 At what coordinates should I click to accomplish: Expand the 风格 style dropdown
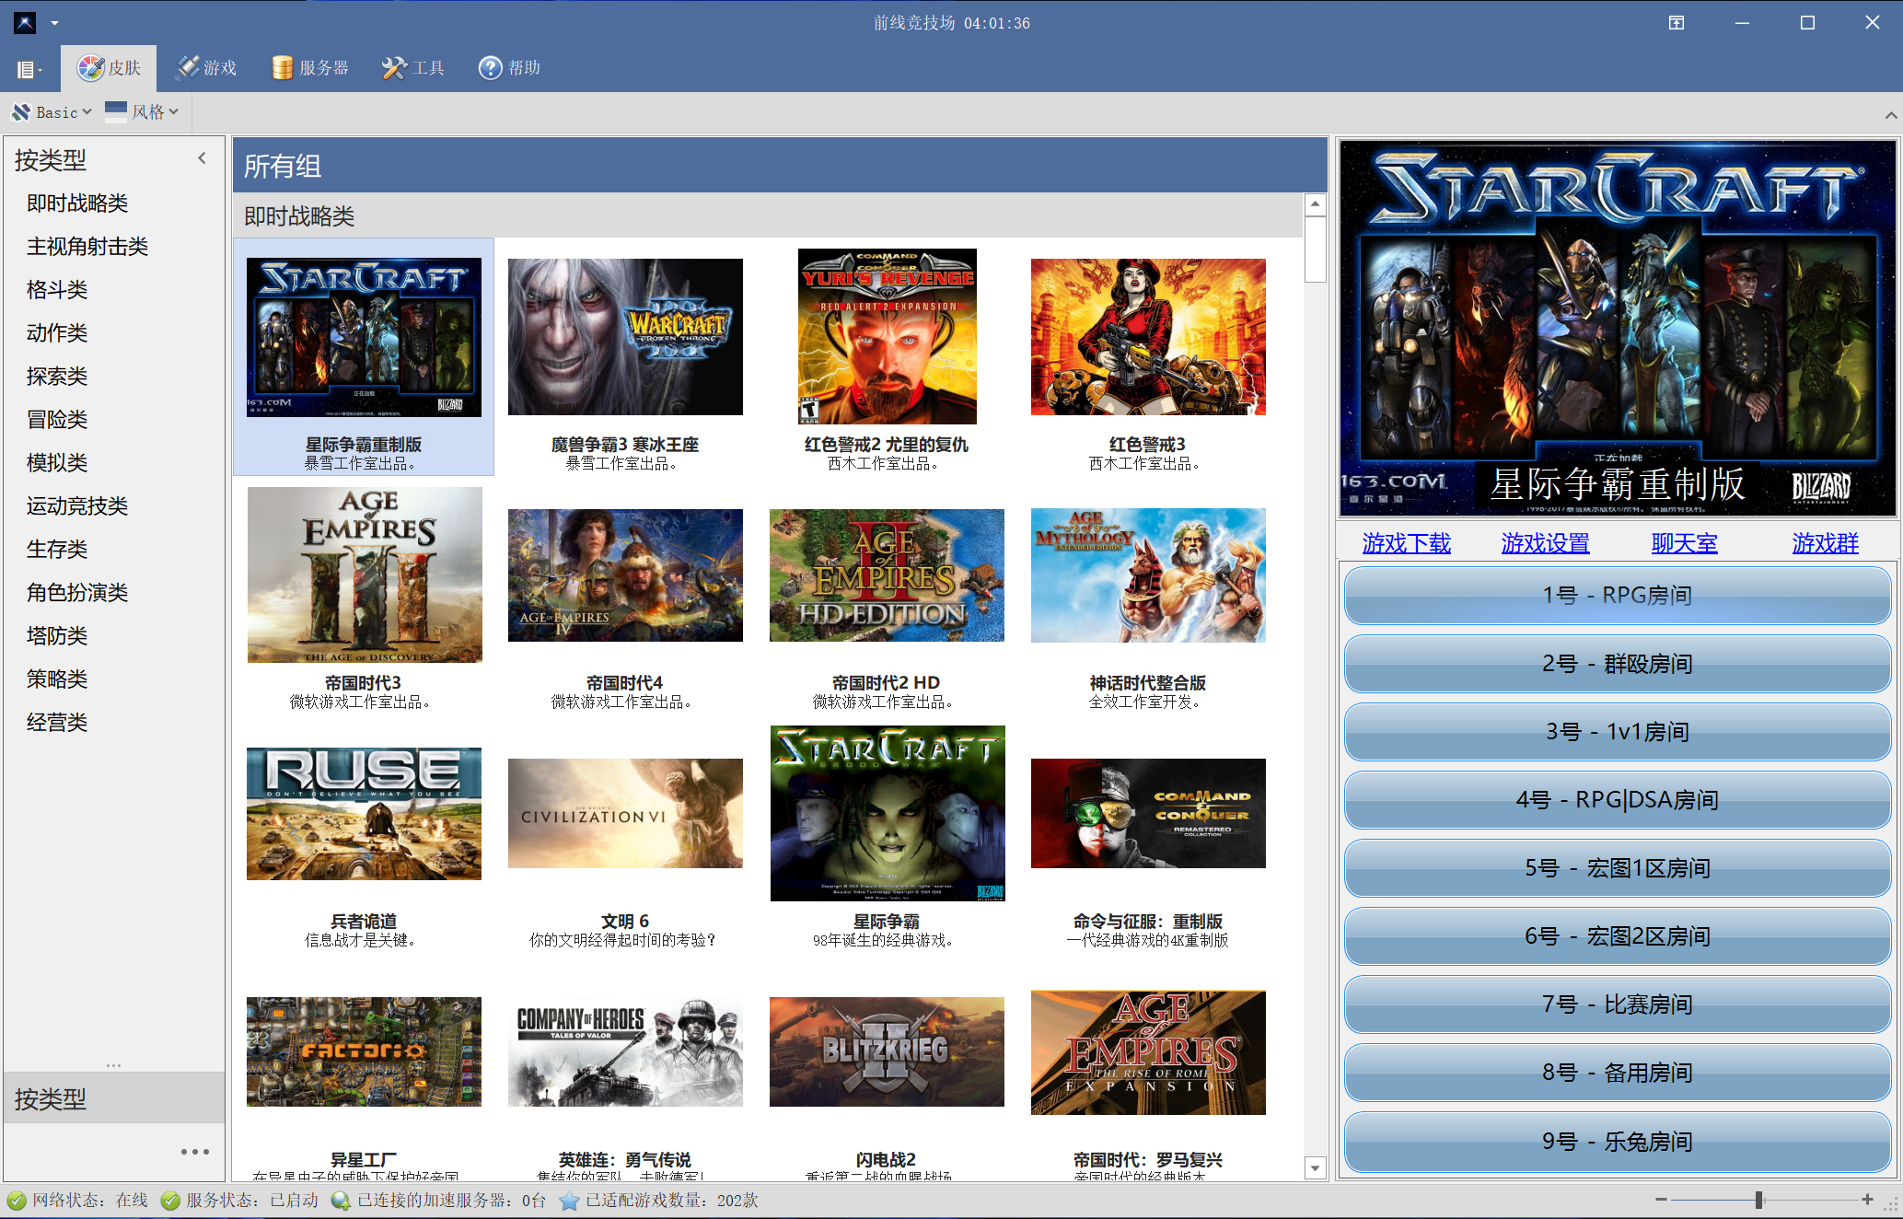point(142,112)
